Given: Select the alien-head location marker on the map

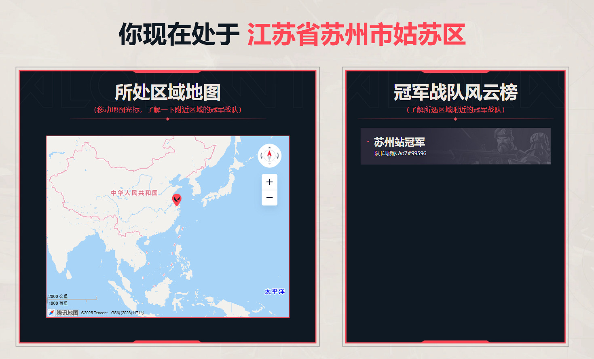Looking at the screenshot, I should coord(177,199).
